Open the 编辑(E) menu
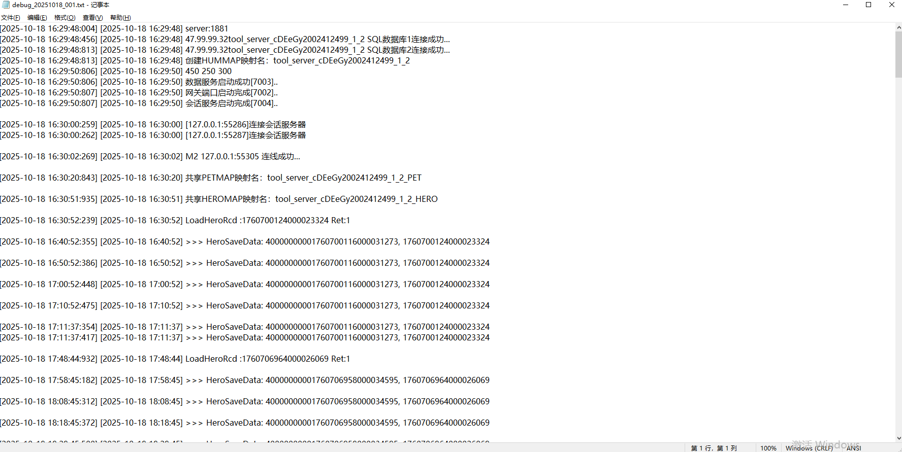Screen dimensions: 902x452 tap(37, 18)
